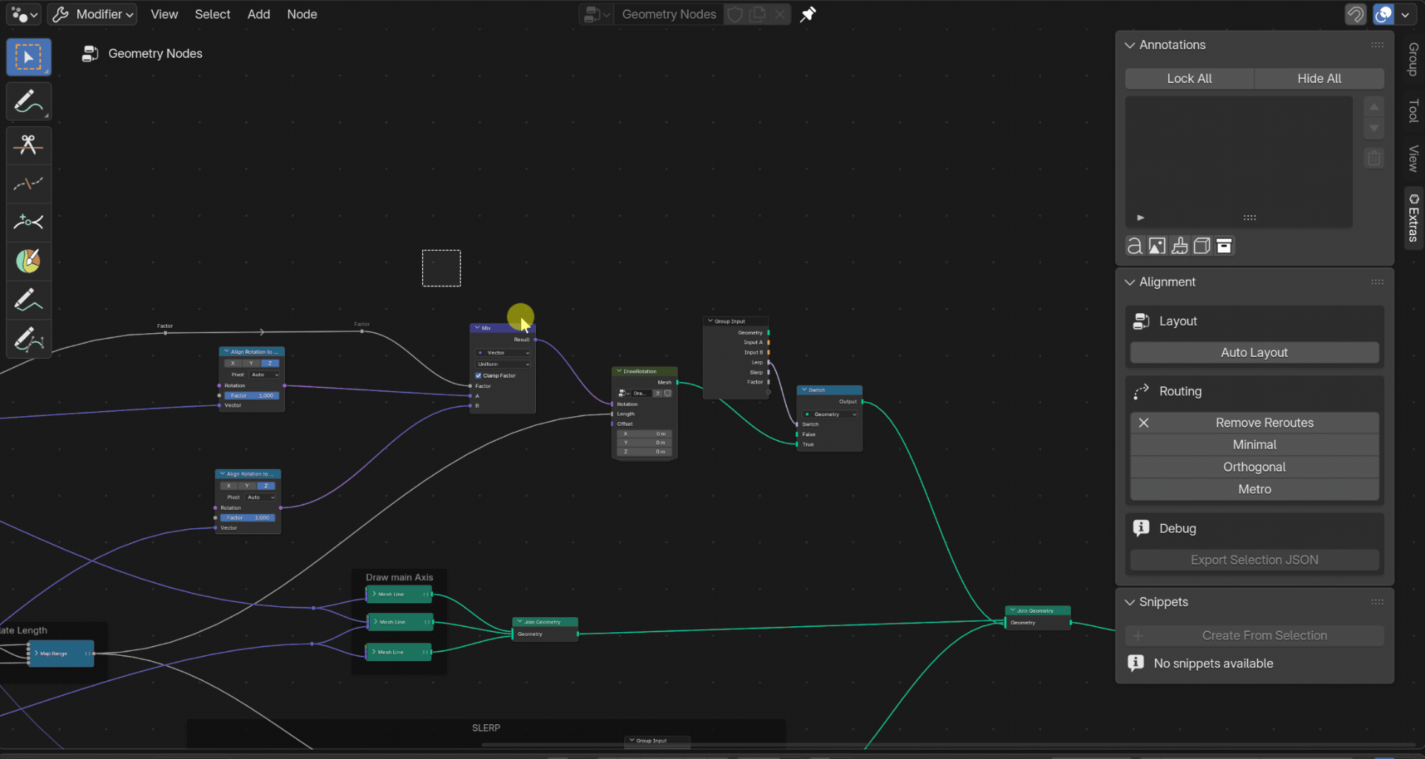
Task: Pick the Mute Links tool
Action: point(28,183)
